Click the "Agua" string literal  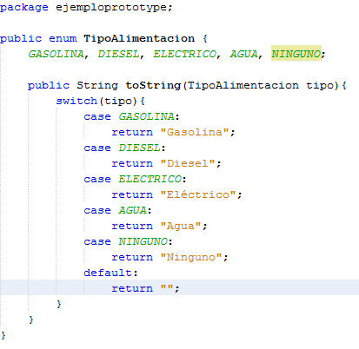point(181,226)
